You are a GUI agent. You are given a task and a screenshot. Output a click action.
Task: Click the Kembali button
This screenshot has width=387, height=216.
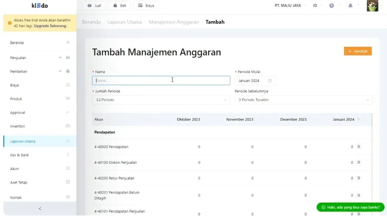pyautogui.click(x=358, y=51)
